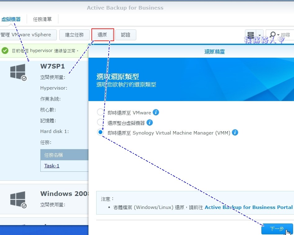The height and width of the screenshot is (235, 294).
Task: Select the Windows 2008 machine title
Action: tap(64, 194)
